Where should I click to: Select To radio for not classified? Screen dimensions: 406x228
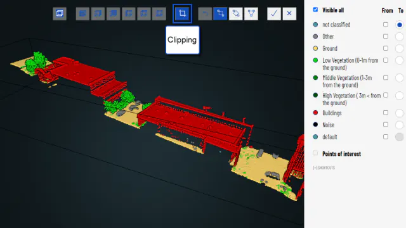[399, 25]
